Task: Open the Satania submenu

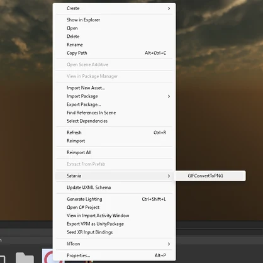Action: coord(114,176)
